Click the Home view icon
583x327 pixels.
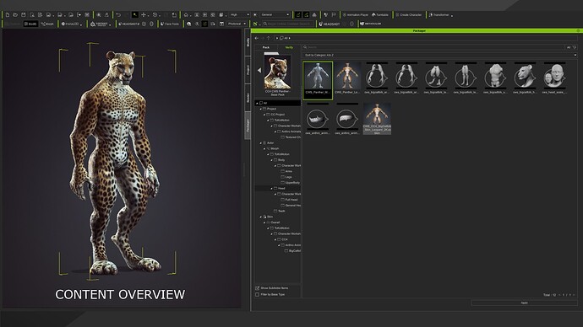point(186,15)
